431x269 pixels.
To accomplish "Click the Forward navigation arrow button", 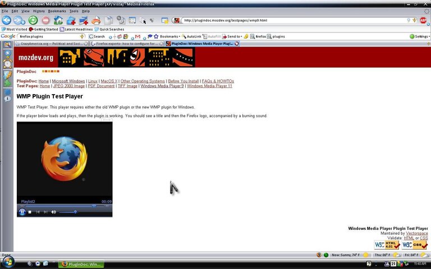I will click(x=19, y=20).
